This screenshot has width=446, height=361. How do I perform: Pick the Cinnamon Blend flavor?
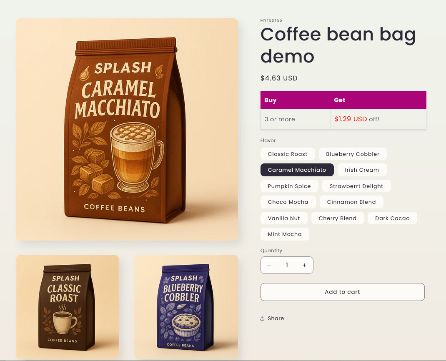351,202
